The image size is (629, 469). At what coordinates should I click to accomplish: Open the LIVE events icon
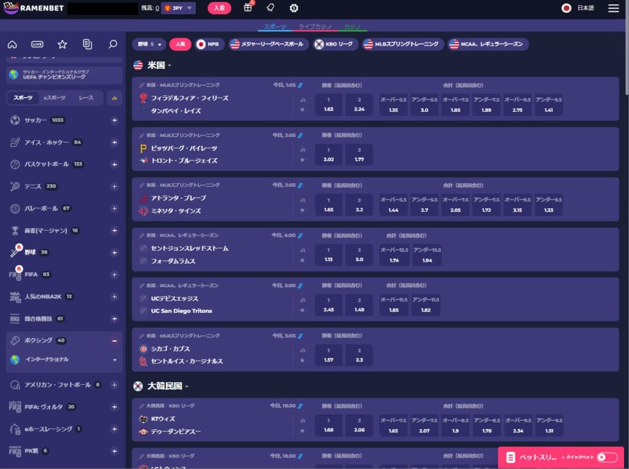37,44
